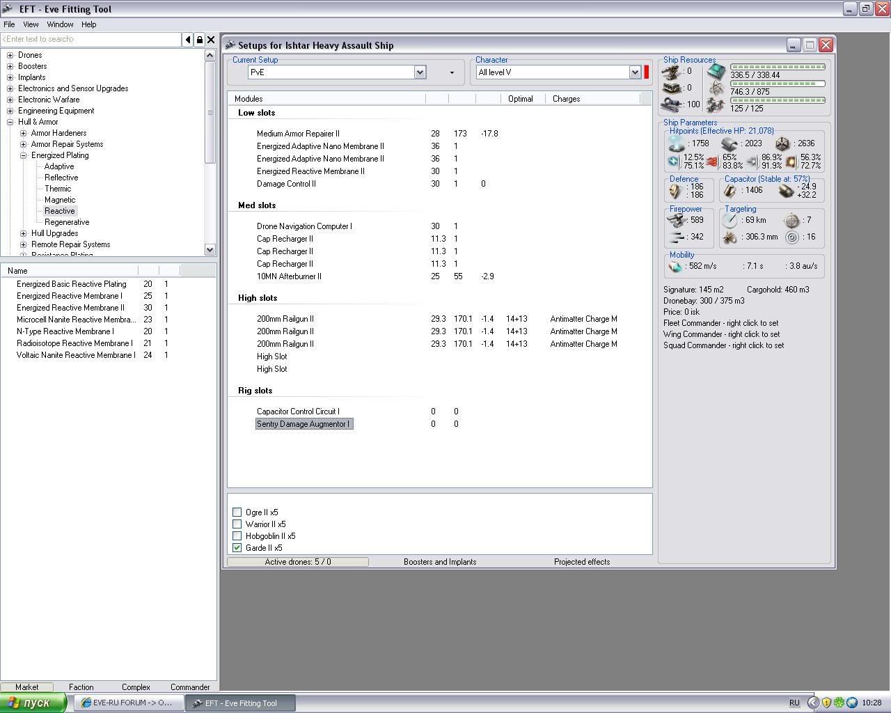Switch to the Complex tab
The height and width of the screenshot is (713, 891).
pyautogui.click(x=136, y=687)
